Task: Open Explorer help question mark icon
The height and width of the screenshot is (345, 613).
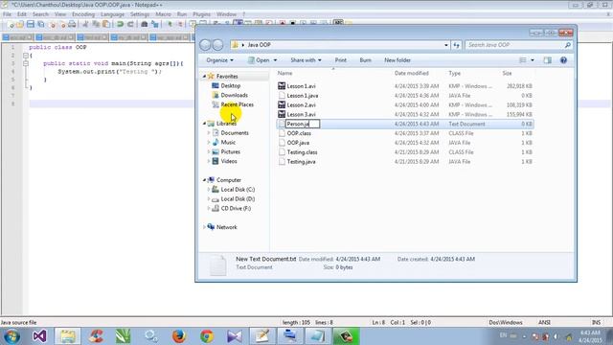Action: pyautogui.click(x=563, y=60)
